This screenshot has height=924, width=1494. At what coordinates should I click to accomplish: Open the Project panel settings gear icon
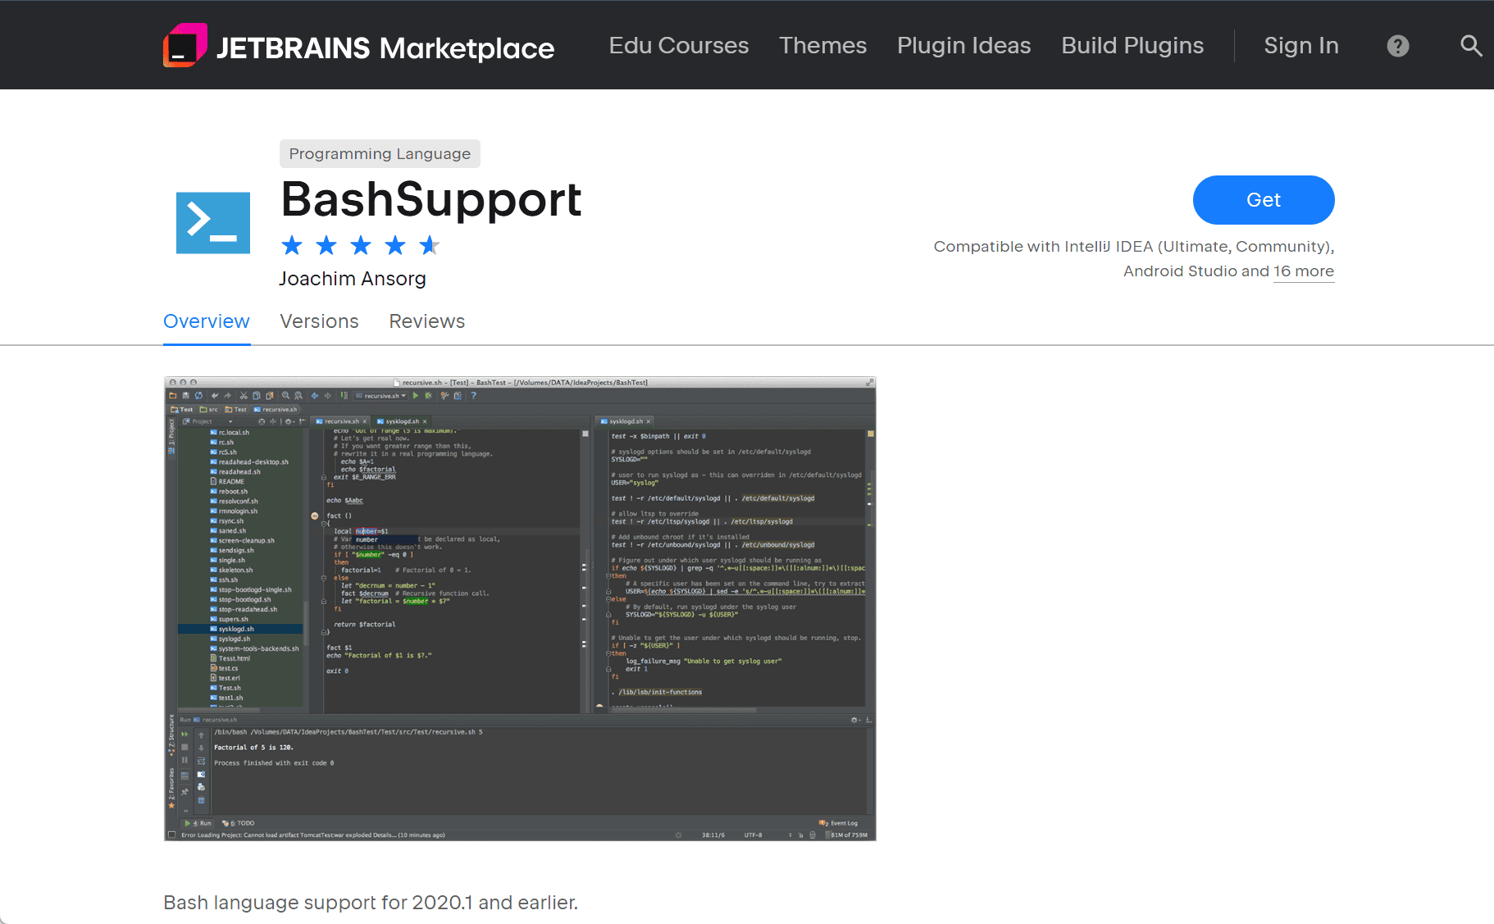tap(288, 421)
